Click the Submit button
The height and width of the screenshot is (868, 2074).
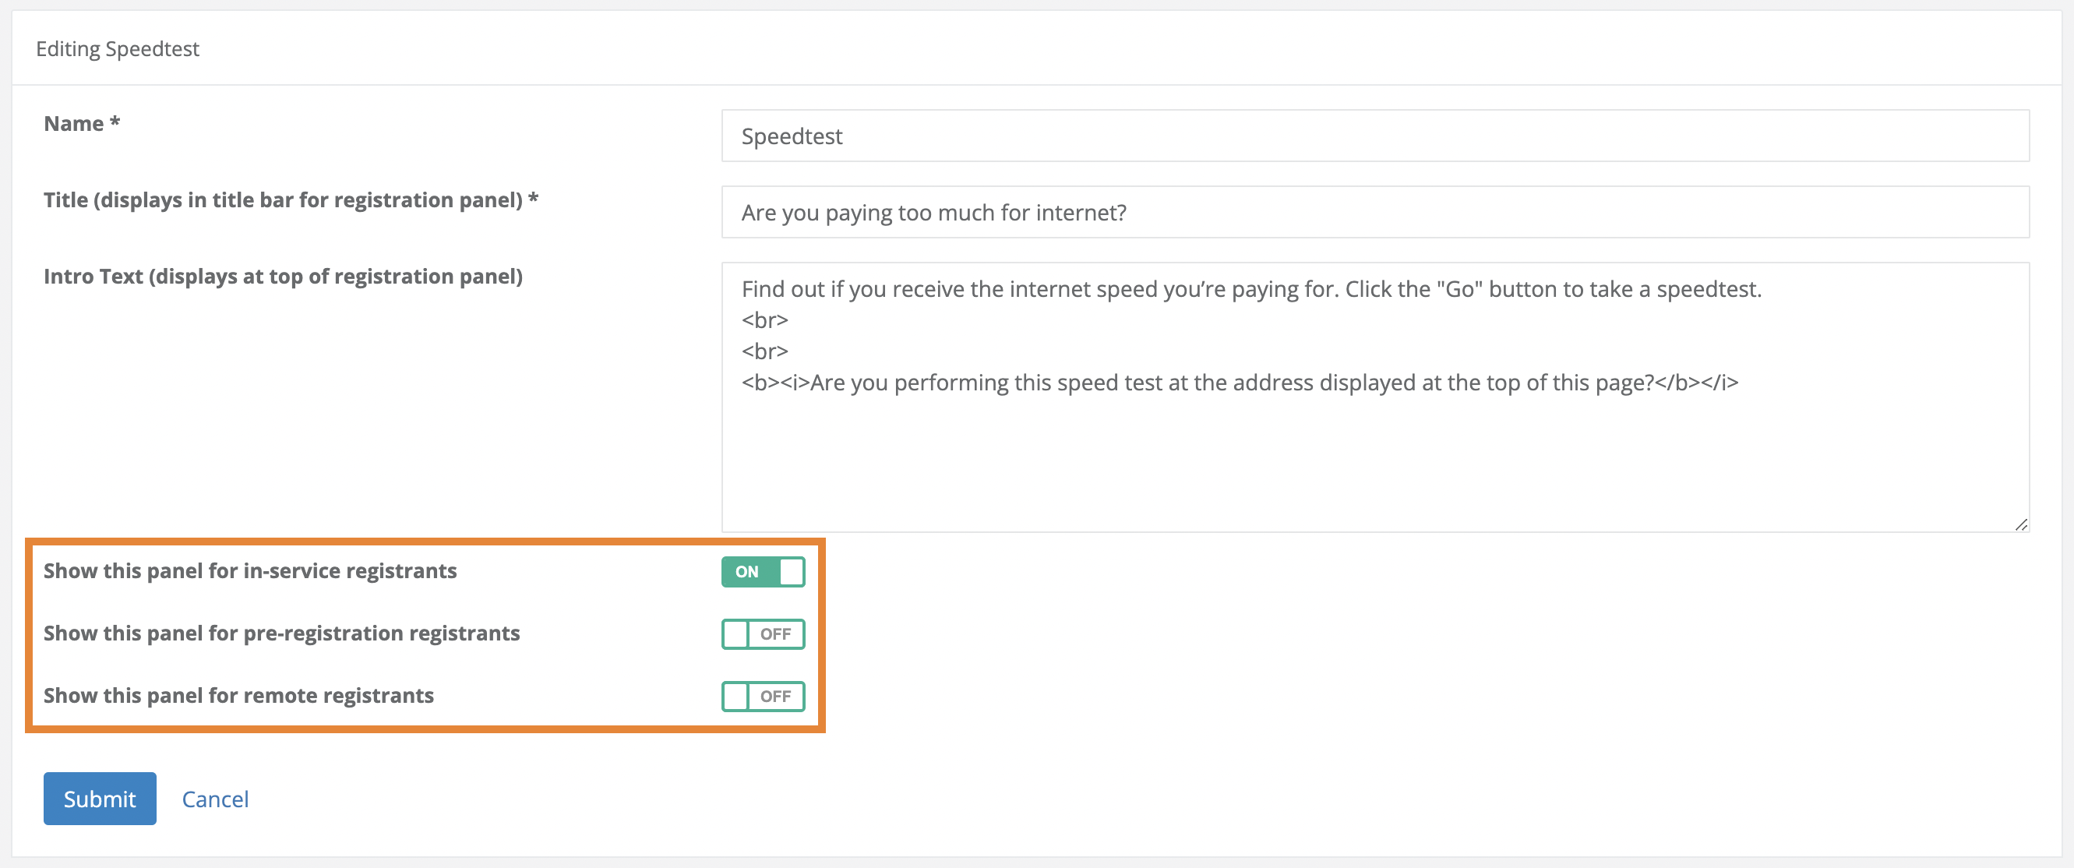coord(99,798)
